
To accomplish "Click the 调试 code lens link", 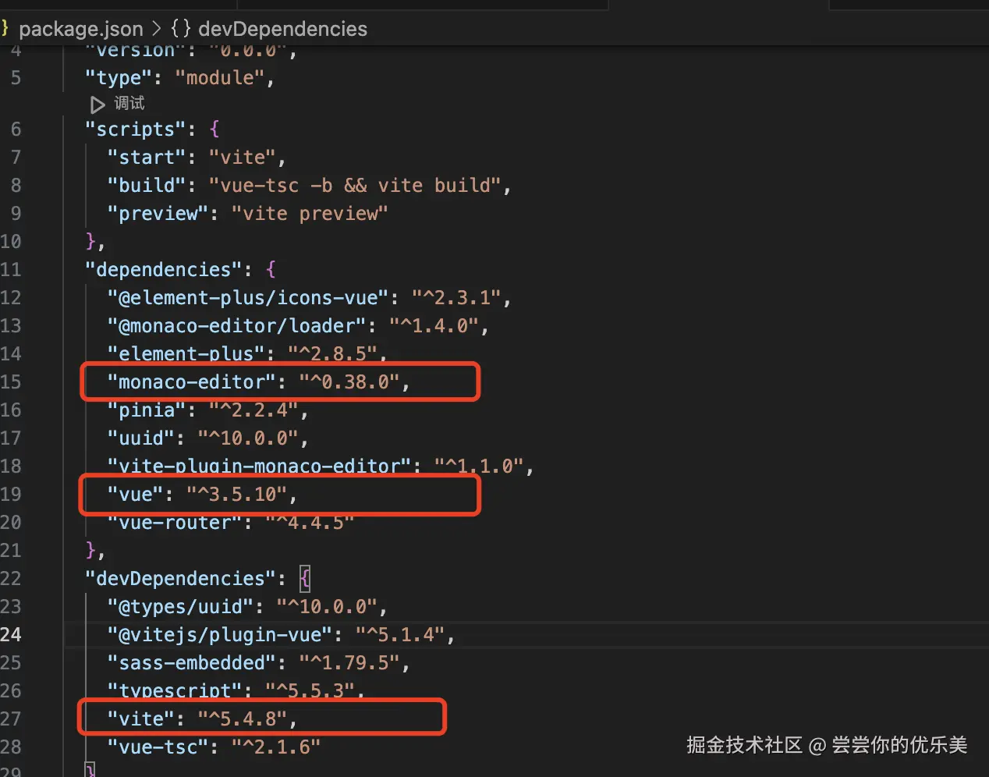I will (x=129, y=103).
